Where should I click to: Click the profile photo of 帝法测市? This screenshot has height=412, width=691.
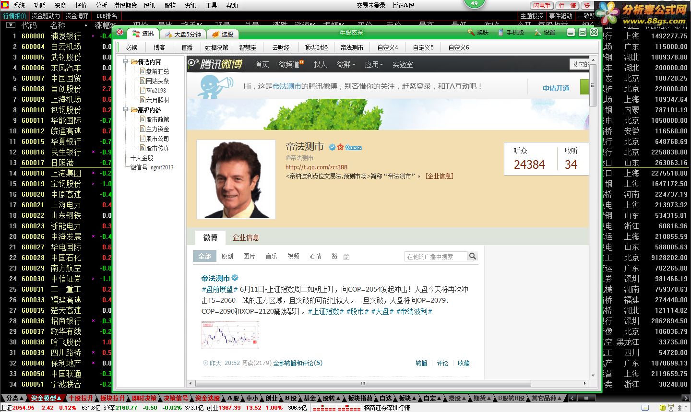click(x=236, y=179)
